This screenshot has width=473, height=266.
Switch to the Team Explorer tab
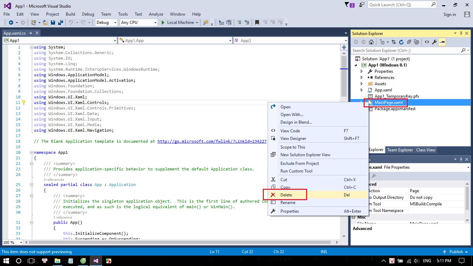pos(400,150)
